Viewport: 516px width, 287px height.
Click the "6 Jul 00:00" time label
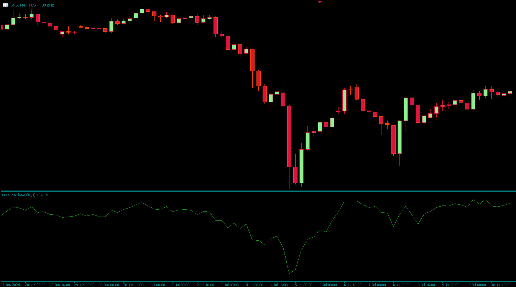point(328,285)
